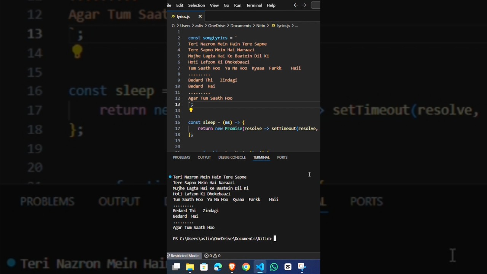Switch to the Ports panel tab

282,157
